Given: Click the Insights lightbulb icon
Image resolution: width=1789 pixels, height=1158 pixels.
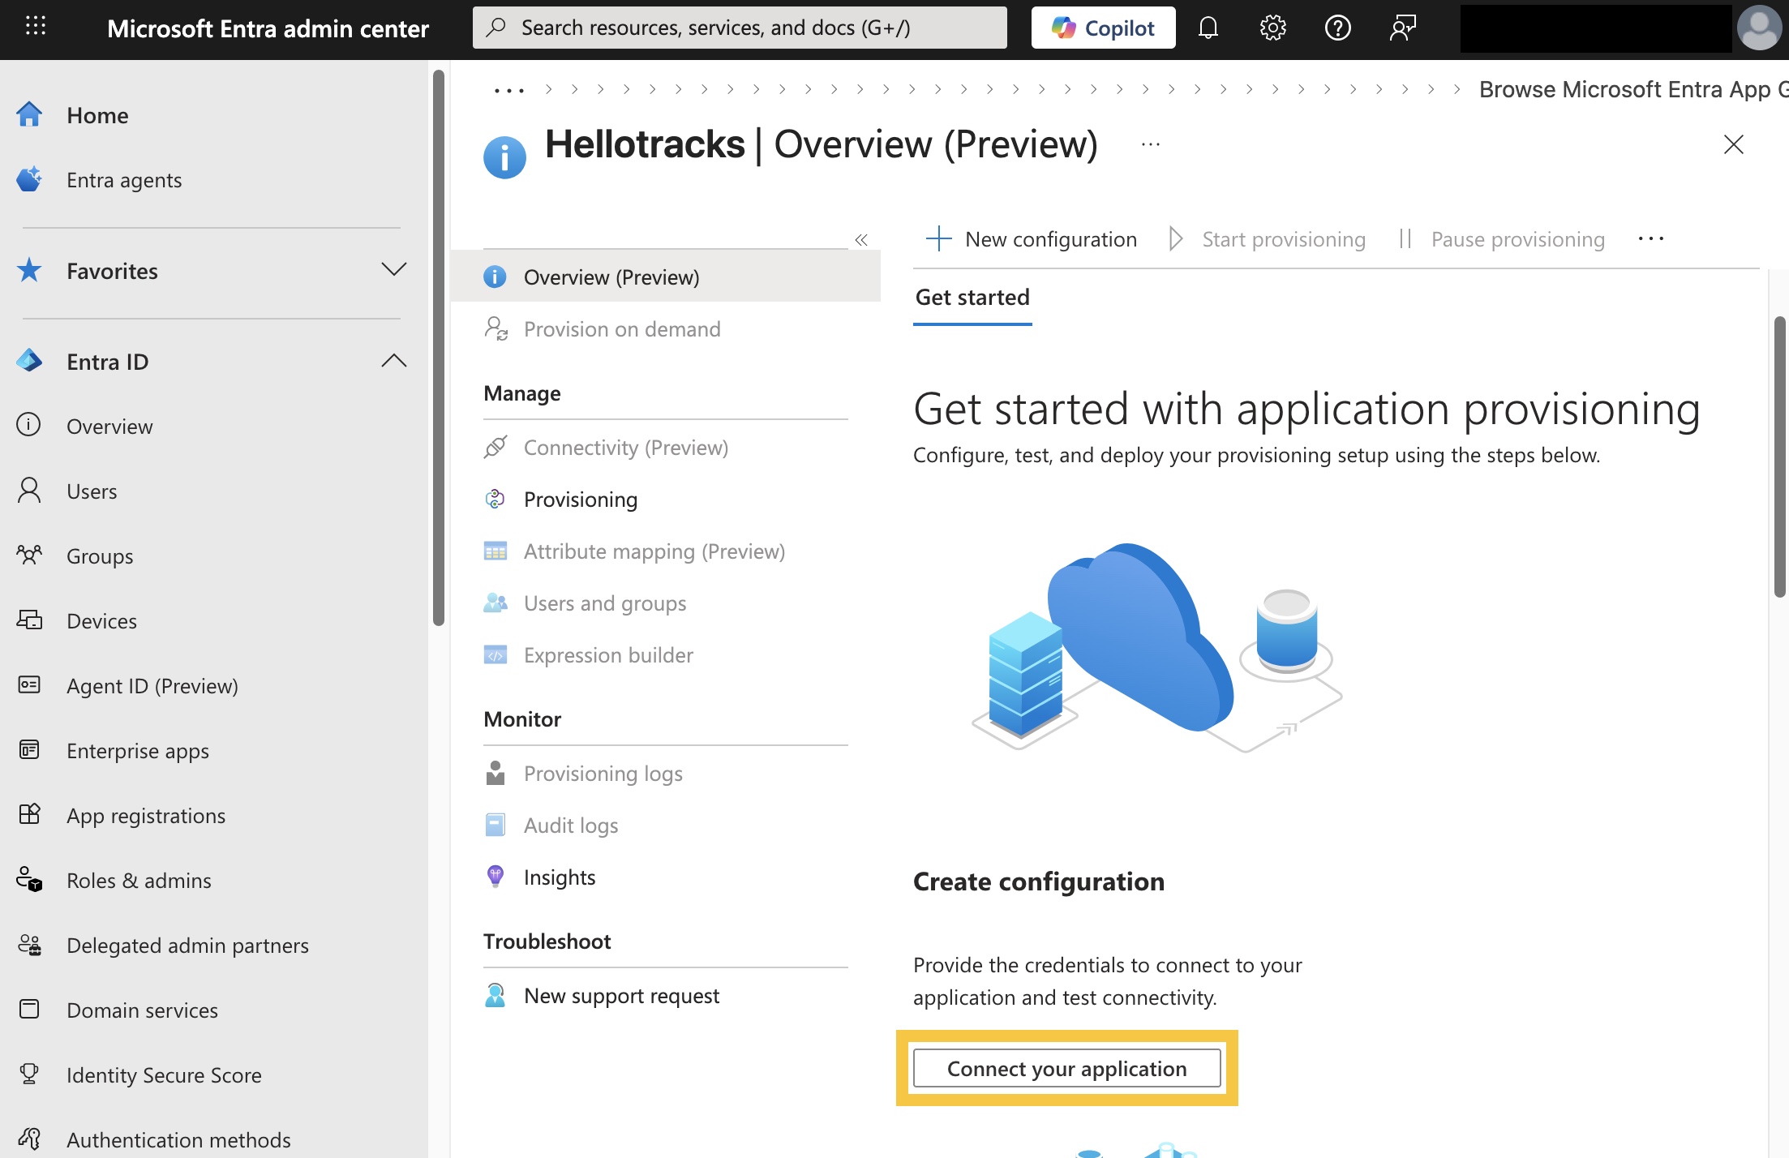Looking at the screenshot, I should [x=495, y=877].
